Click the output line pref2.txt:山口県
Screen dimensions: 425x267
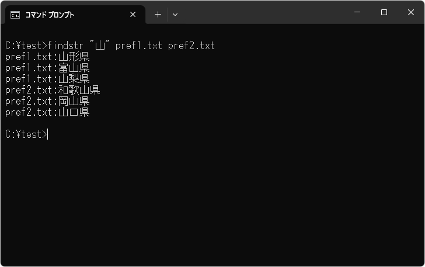click(x=47, y=112)
